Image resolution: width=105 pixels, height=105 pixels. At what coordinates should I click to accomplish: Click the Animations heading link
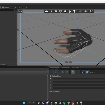[x=57, y=76]
